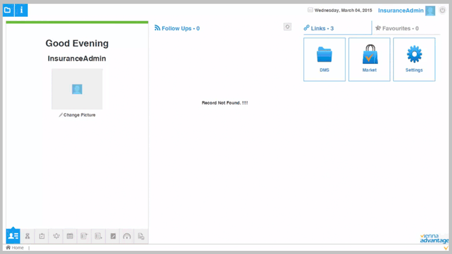Open the list-with-arrow tab icon

click(99, 236)
